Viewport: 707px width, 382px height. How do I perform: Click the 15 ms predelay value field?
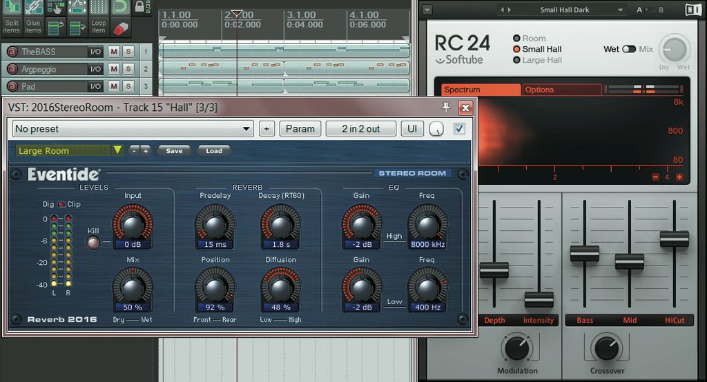[215, 245]
